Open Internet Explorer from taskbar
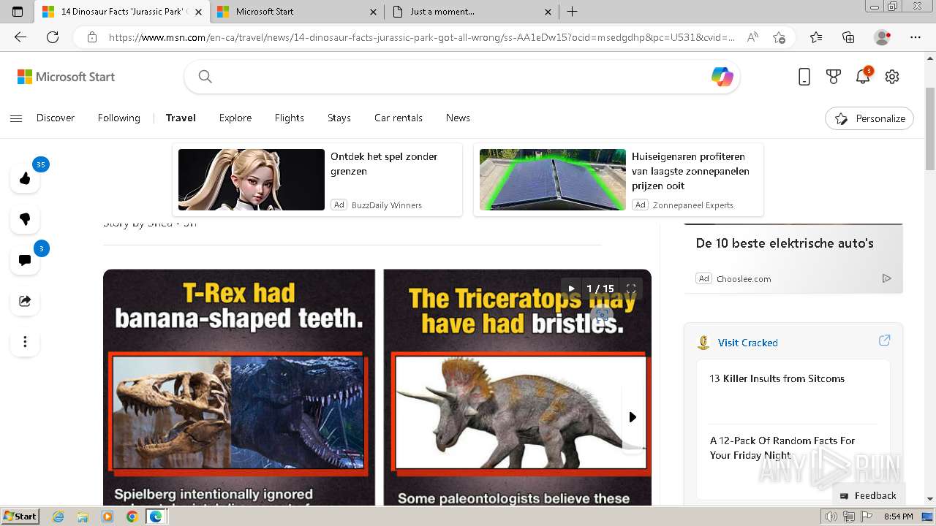Viewport: 936px width, 526px height. point(58,517)
